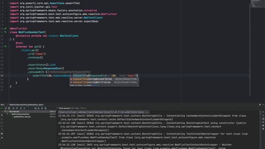The image size is (265, 149).
Task: Print the console output
Action: pyautogui.click(x=263, y=125)
